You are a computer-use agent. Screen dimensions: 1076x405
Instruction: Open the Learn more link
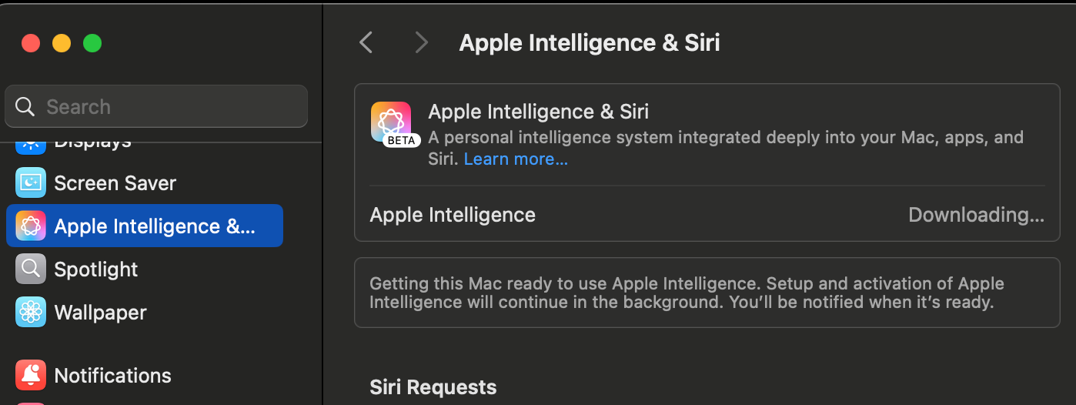point(516,159)
